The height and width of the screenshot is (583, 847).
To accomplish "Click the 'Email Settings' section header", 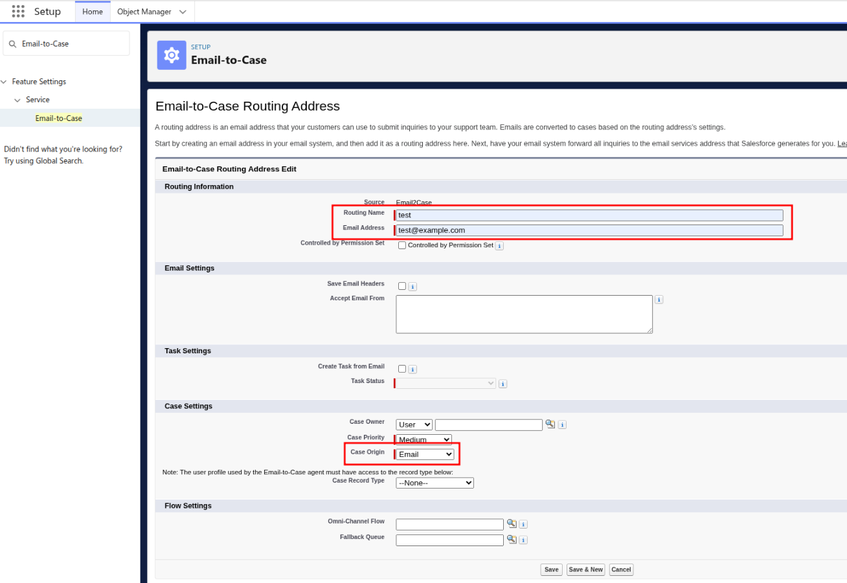I will tap(190, 268).
